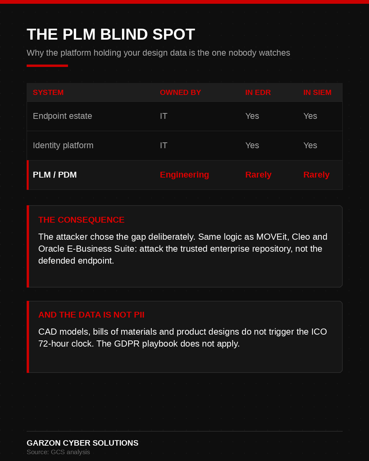Viewport: 369px width, 461px height.
Task: Select the OWNED BY column header
Action: 180,93
